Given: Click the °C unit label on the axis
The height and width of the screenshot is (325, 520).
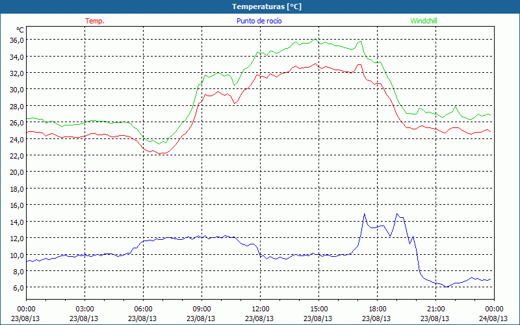Looking at the screenshot, I should pos(19,30).
